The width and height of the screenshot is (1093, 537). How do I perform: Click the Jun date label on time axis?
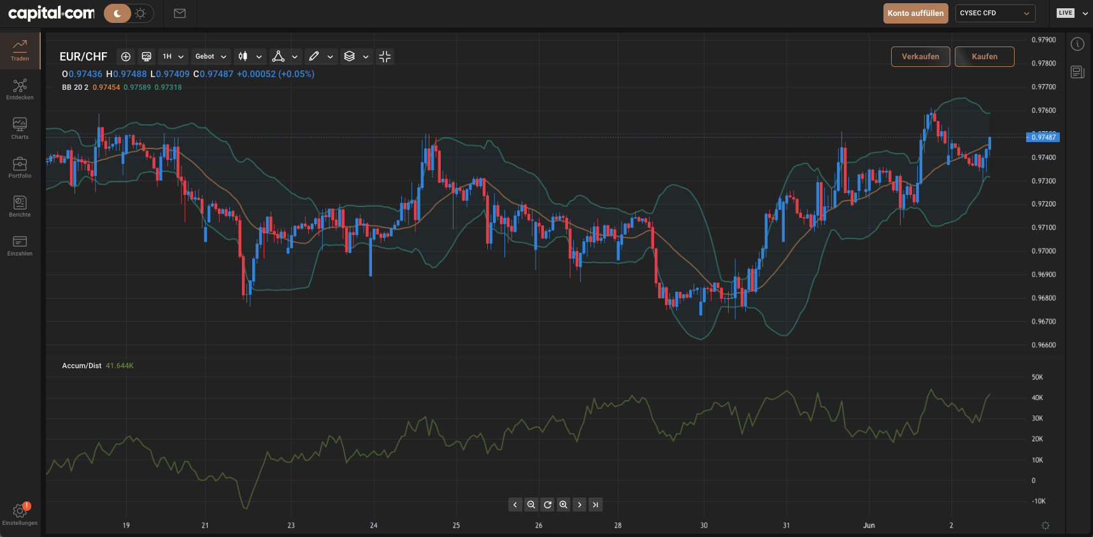click(869, 526)
